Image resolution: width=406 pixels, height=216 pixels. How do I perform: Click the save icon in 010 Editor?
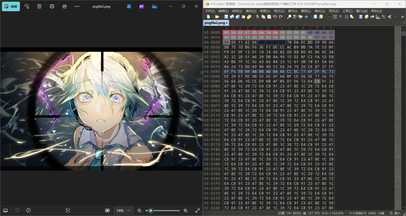pyautogui.click(x=226, y=17)
